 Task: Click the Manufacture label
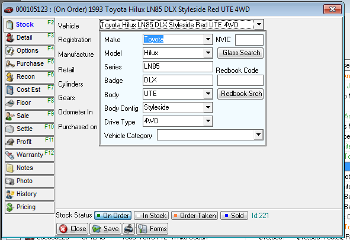[76, 55]
